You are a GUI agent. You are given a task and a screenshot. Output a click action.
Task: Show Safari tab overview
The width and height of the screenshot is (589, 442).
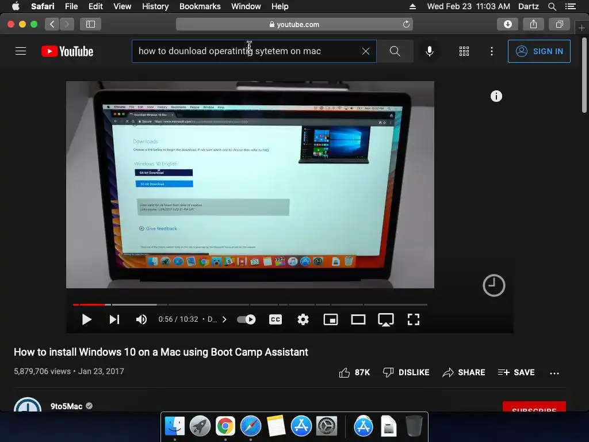tap(559, 24)
